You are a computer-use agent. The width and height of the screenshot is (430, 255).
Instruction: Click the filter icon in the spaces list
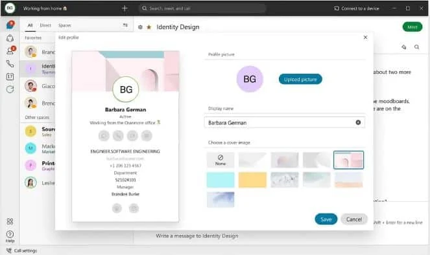125,25
